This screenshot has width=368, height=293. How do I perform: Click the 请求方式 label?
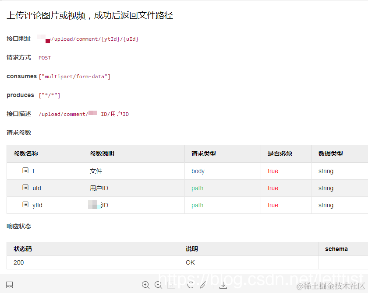click(x=19, y=57)
